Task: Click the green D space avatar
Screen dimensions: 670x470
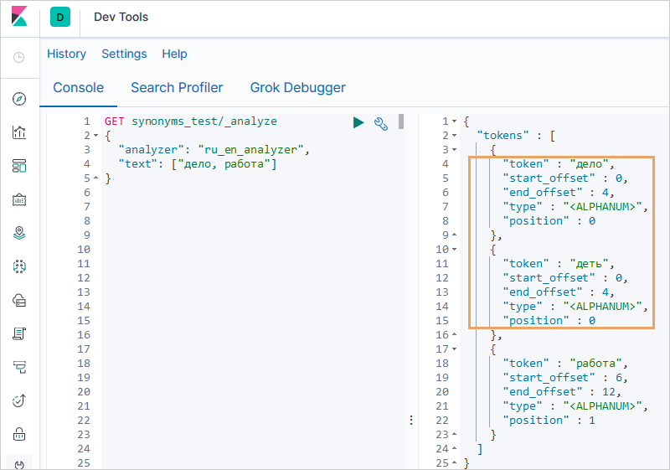Action: 60,18
